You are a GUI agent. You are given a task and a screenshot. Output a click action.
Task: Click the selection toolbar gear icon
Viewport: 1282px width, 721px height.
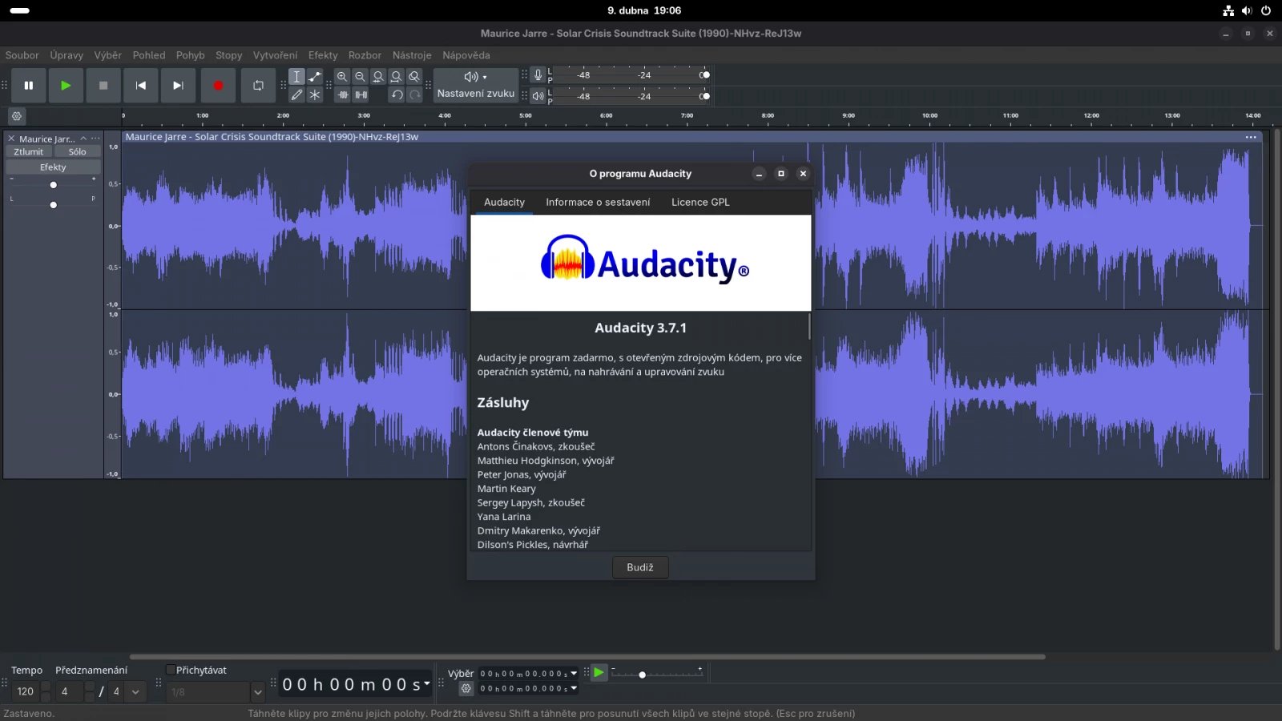(x=466, y=688)
